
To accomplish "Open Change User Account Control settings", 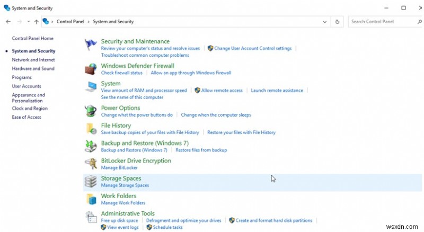I will pos(253,48).
